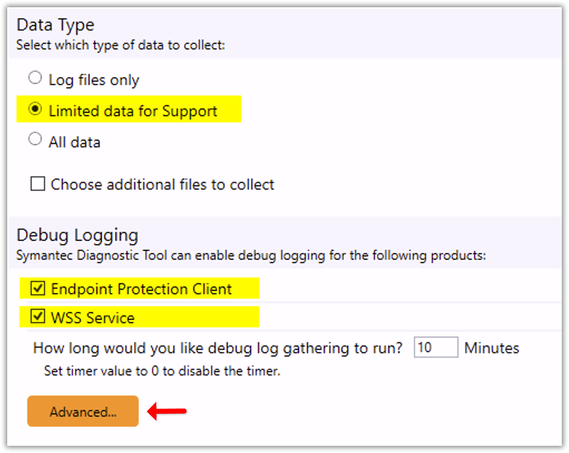Toggle the WSS Service checkbox
This screenshot has height=453, width=569.
coord(38,316)
